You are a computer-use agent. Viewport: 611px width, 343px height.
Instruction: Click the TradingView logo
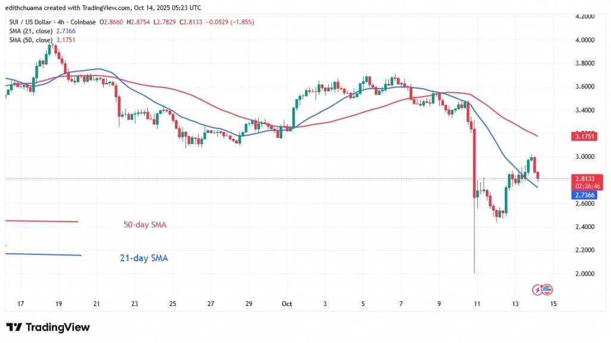pyautogui.click(x=47, y=328)
